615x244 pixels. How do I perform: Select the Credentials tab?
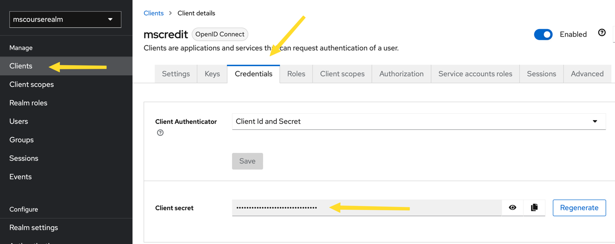click(x=253, y=74)
